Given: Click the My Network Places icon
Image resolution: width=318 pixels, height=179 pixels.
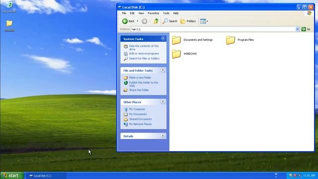Looking at the screenshot, I should 126,124.
